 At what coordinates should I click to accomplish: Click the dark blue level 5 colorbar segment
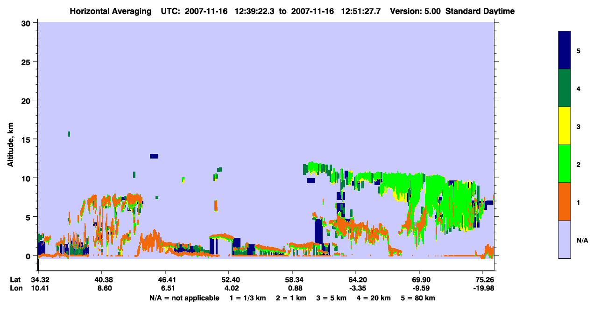pyautogui.click(x=565, y=50)
